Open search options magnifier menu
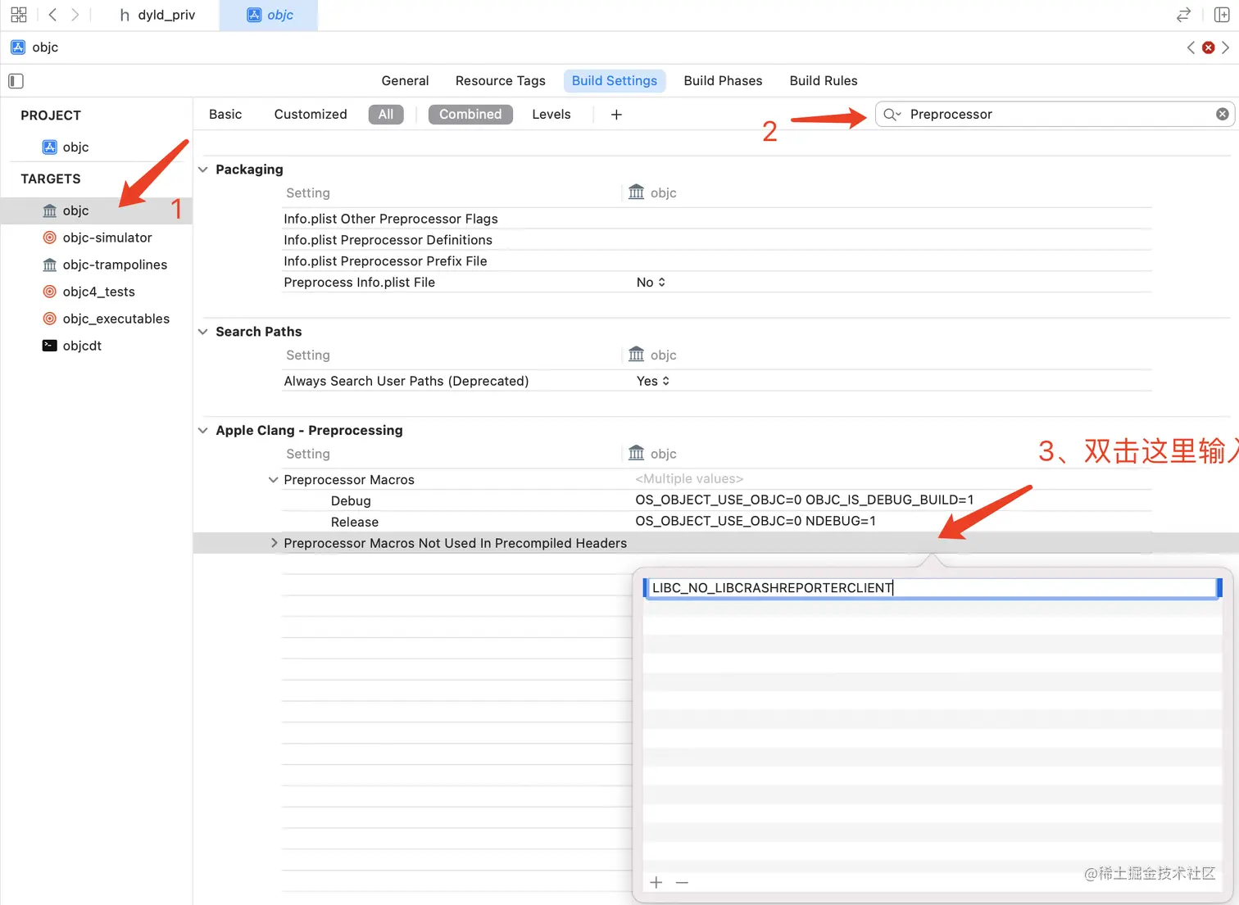The image size is (1239, 905). click(892, 115)
